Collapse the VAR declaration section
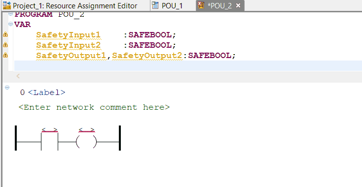This screenshot has height=187, width=362. point(10,24)
